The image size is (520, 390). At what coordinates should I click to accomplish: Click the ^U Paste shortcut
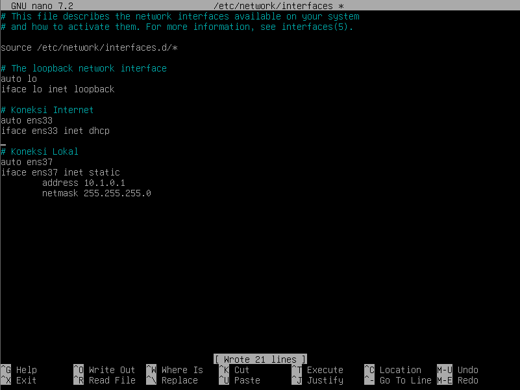[x=240, y=380]
